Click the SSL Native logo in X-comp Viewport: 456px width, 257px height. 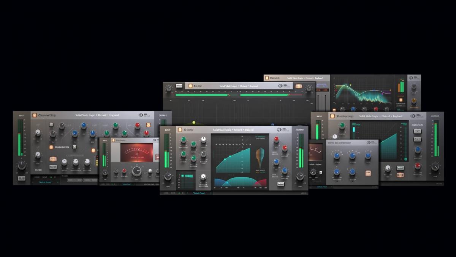[x=282, y=129]
